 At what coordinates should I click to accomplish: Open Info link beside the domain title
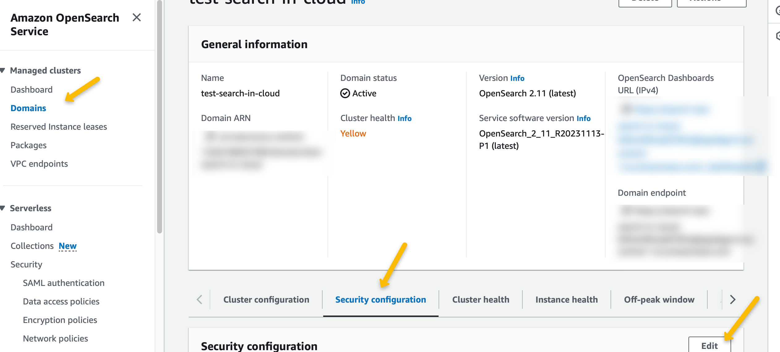pyautogui.click(x=358, y=2)
